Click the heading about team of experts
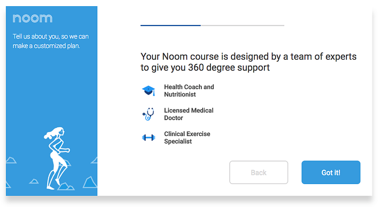The height and width of the screenshot is (211, 386). pos(248,62)
